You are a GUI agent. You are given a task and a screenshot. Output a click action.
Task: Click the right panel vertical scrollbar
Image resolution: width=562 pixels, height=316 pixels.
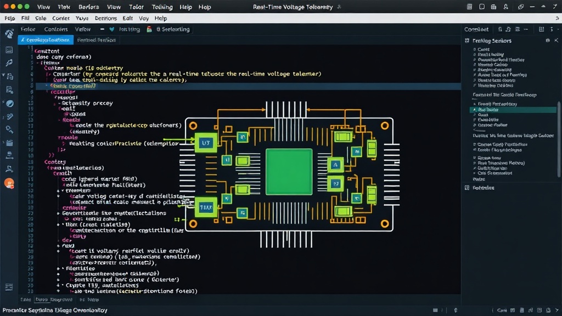click(559, 140)
